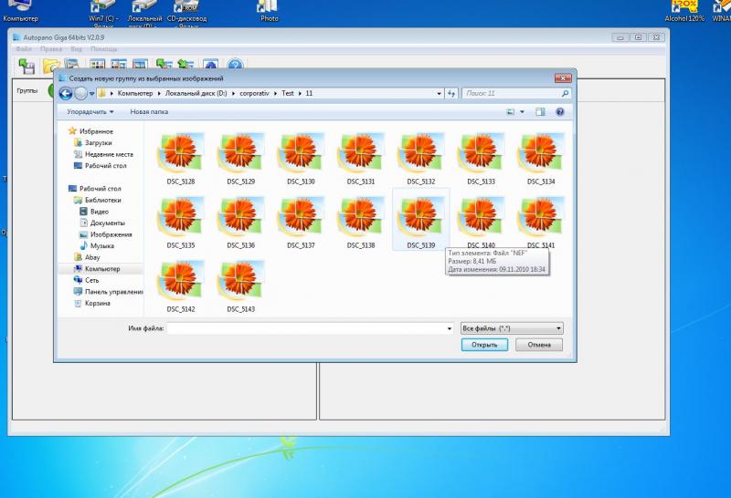Open Изображения library icon

tap(84, 234)
